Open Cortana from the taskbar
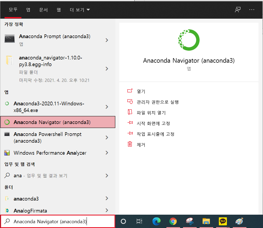 123,221
